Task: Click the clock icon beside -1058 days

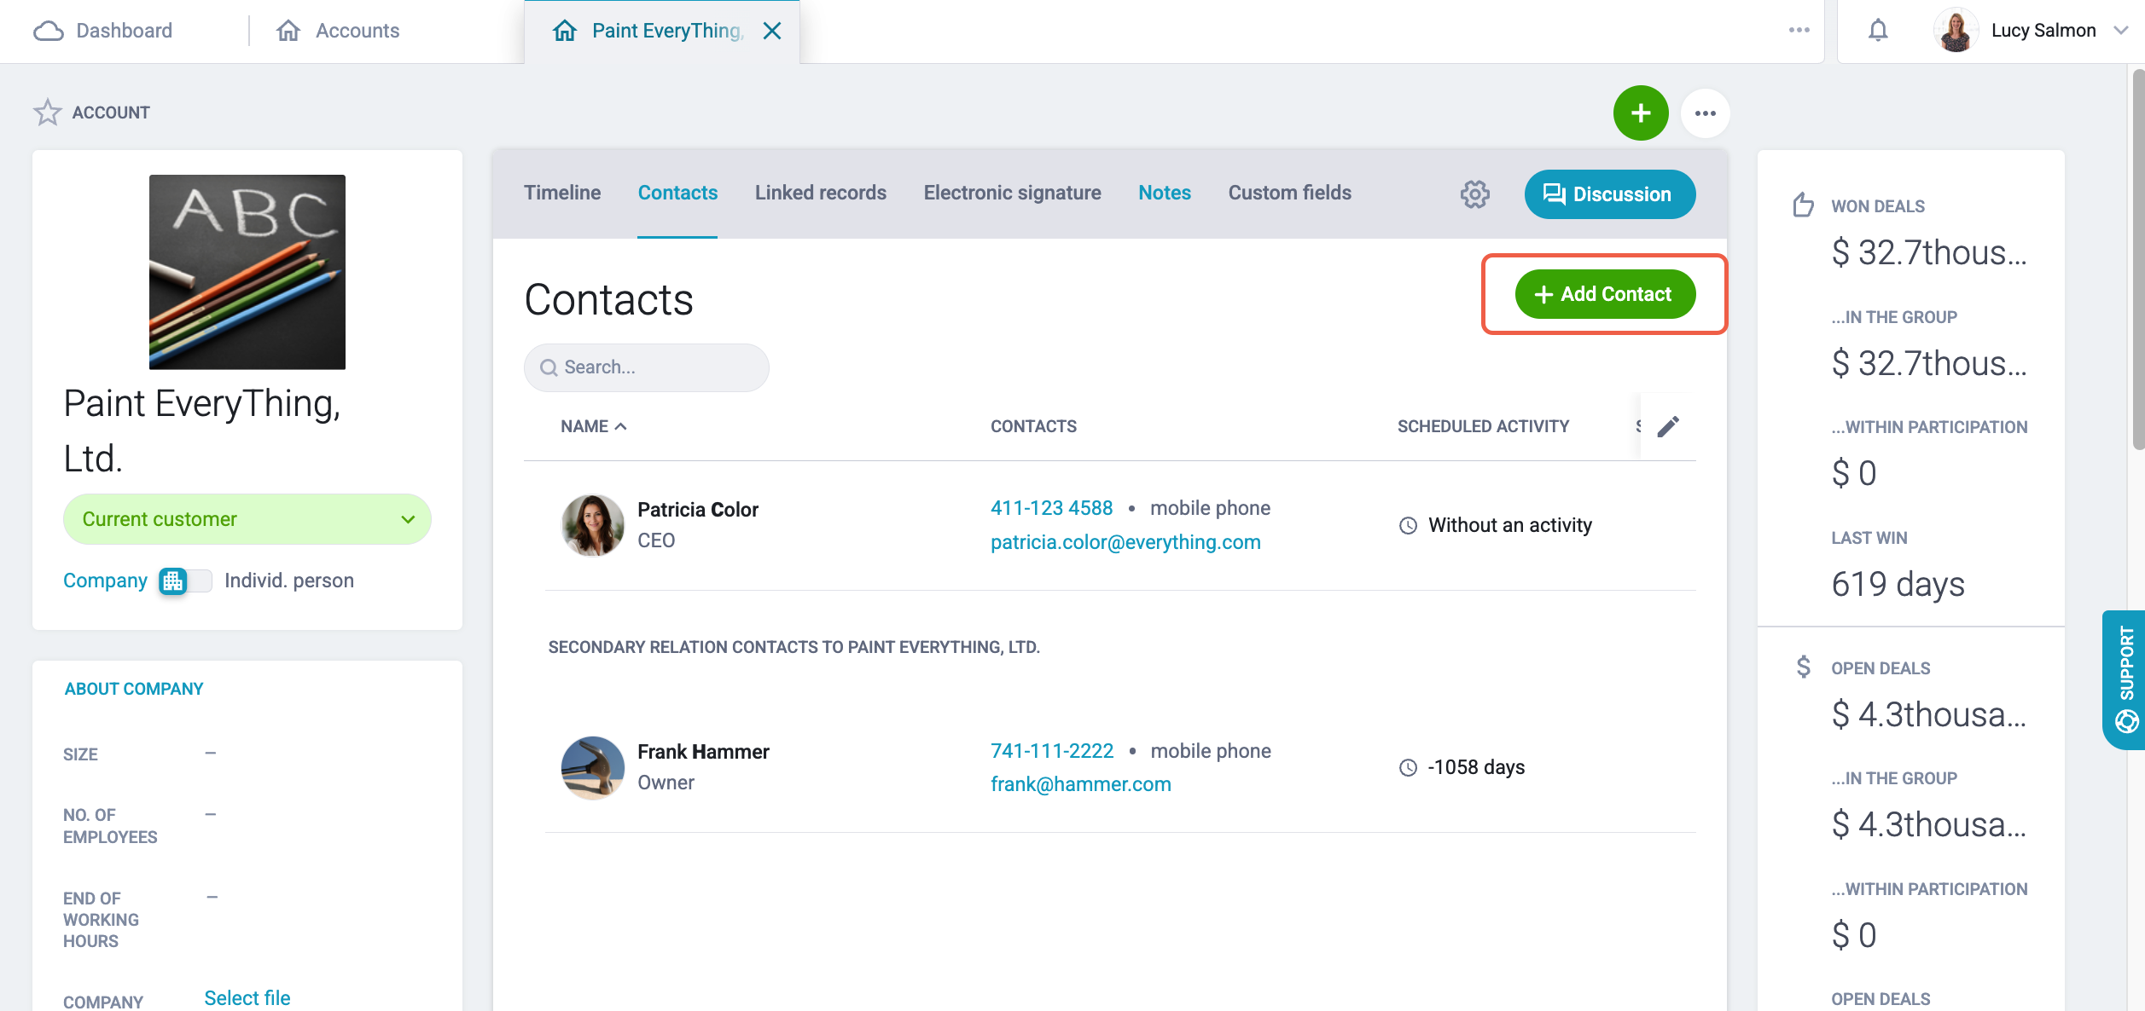Action: 1408,768
